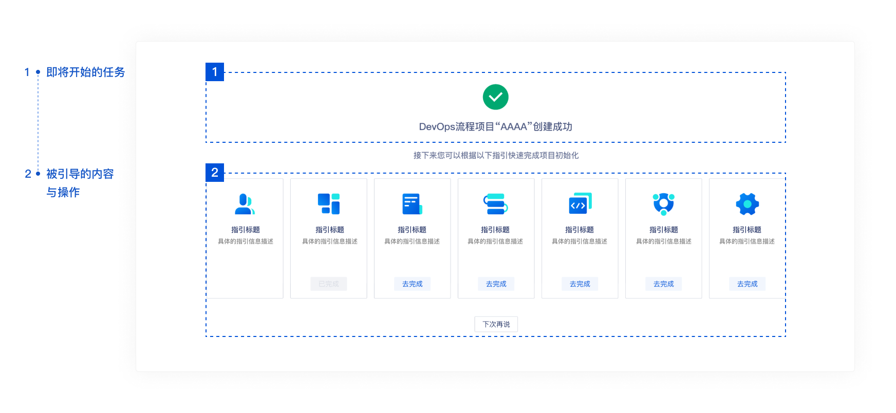Click the 接下来您可以根据以下指引快速完成项目初始化 hint text
Viewport: 896px width, 413px height.
tap(496, 155)
